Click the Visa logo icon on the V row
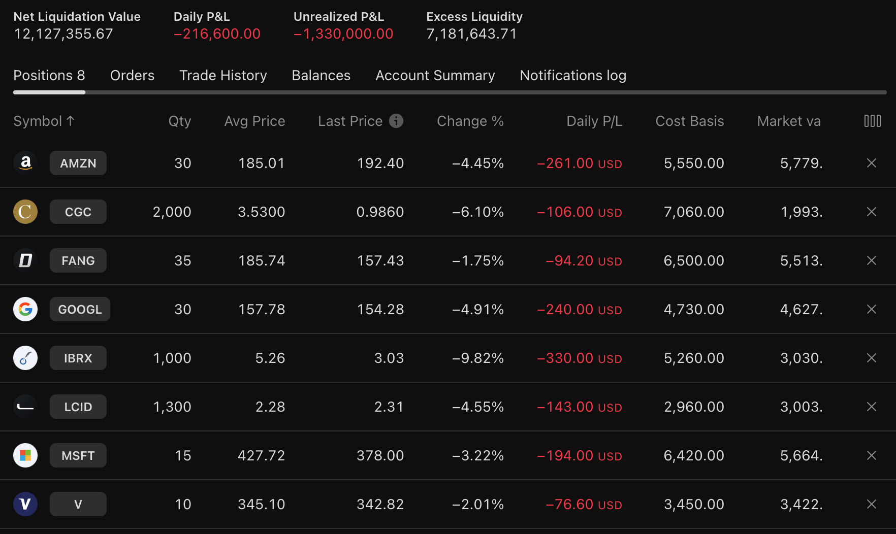Viewport: 896px width, 534px height. (x=25, y=504)
